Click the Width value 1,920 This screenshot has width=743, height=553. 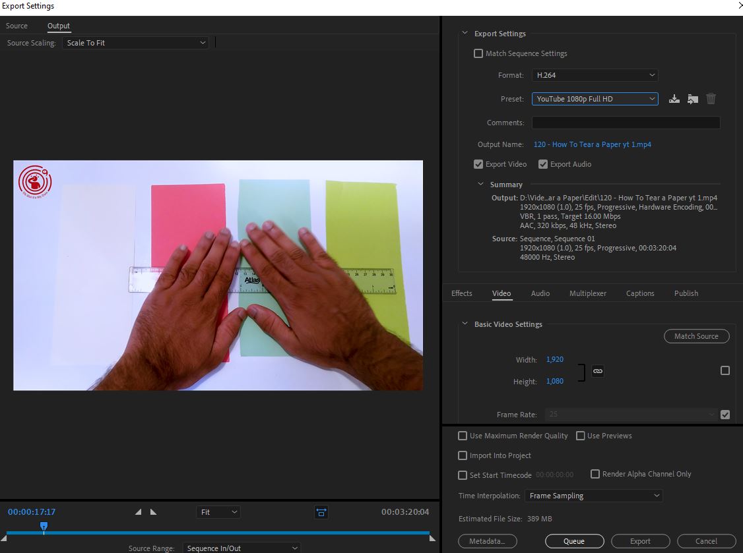pyautogui.click(x=555, y=359)
